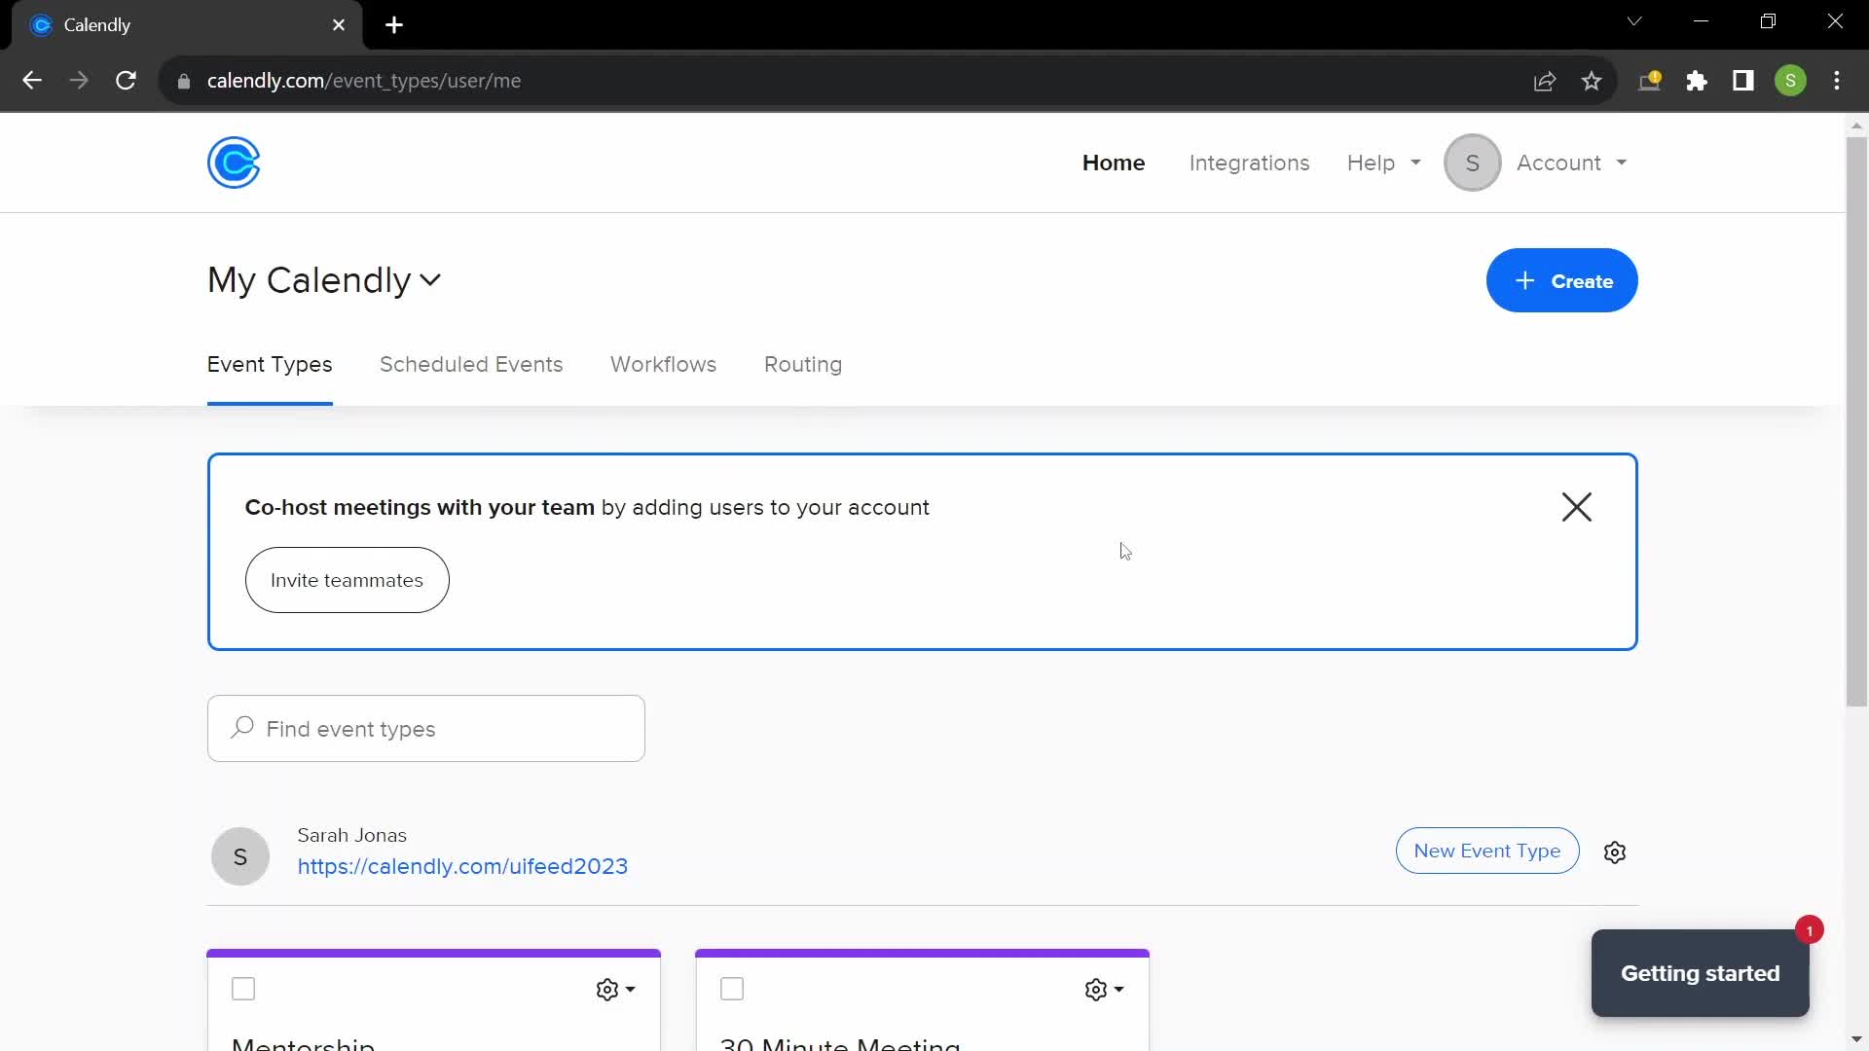Image resolution: width=1869 pixels, height=1051 pixels.
Task: Click the event type settings gear near New Event Type
Action: 1615,852
